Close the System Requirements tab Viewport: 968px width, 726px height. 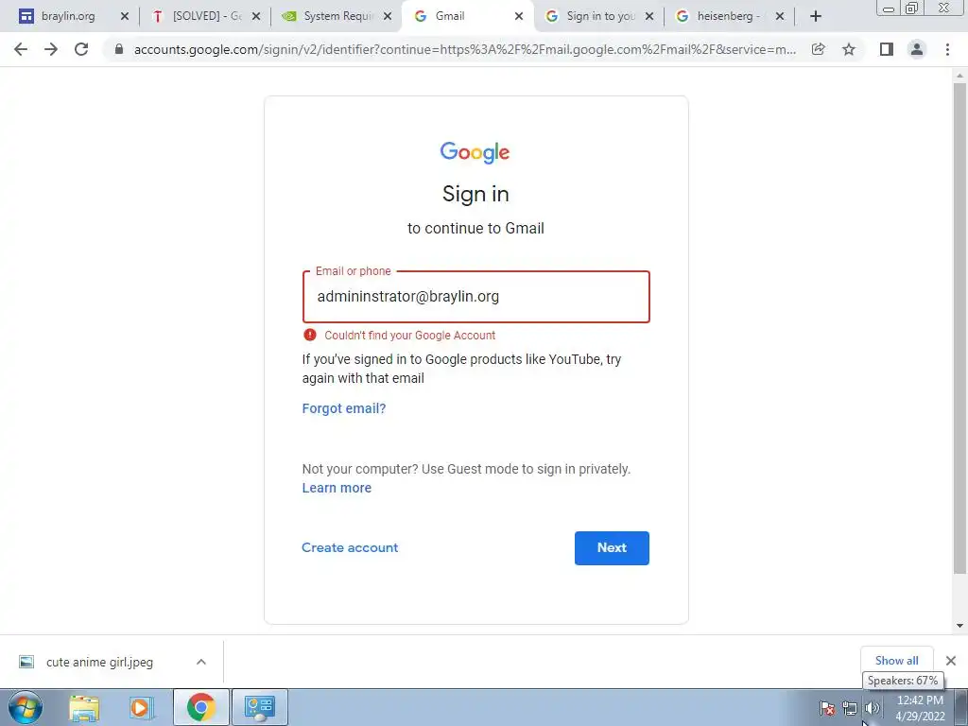coord(387,16)
